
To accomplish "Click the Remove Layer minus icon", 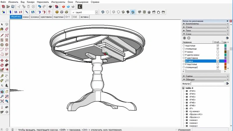I will point(189,38).
